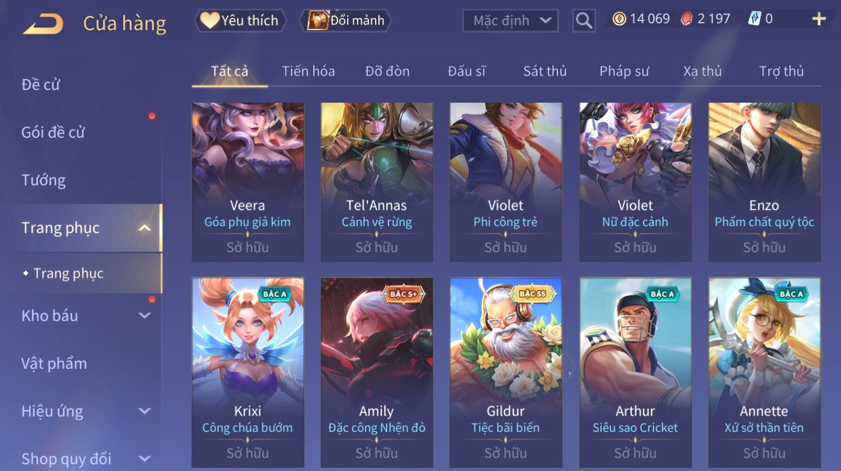Screen dimensions: 841x471
Task: Select the Pháp sư tab
Action: click(624, 71)
